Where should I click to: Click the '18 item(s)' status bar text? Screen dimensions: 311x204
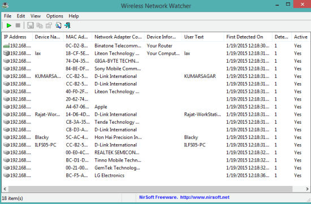click(12, 198)
